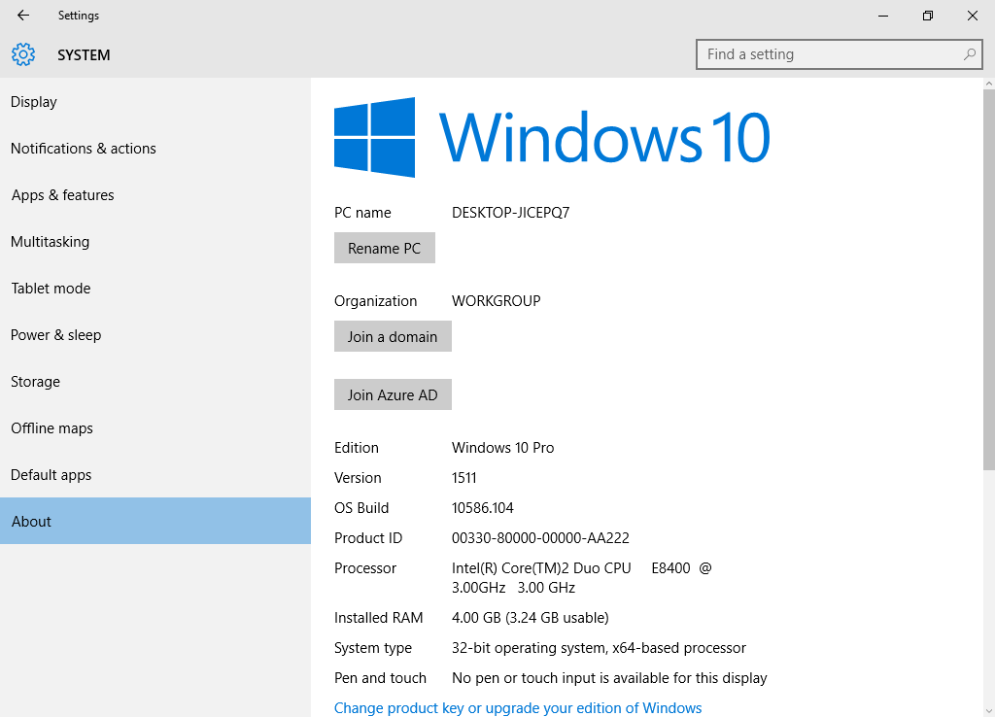Click the System gear icon
Screen dimensions: 995x717
click(x=23, y=54)
